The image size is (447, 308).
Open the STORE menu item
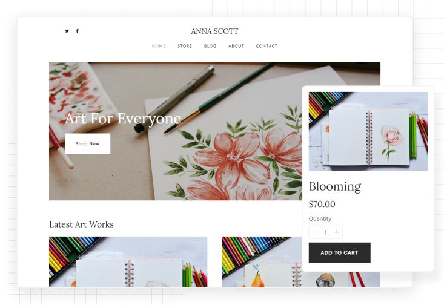185,46
